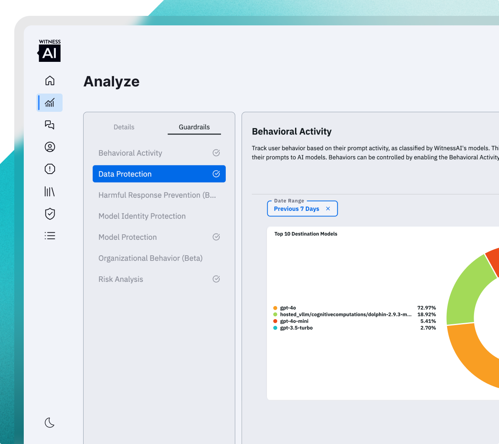Select Model Protection guardrail

pos(159,237)
